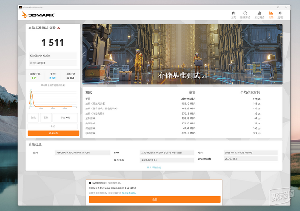Click the large 1 511 score

click(x=52, y=43)
